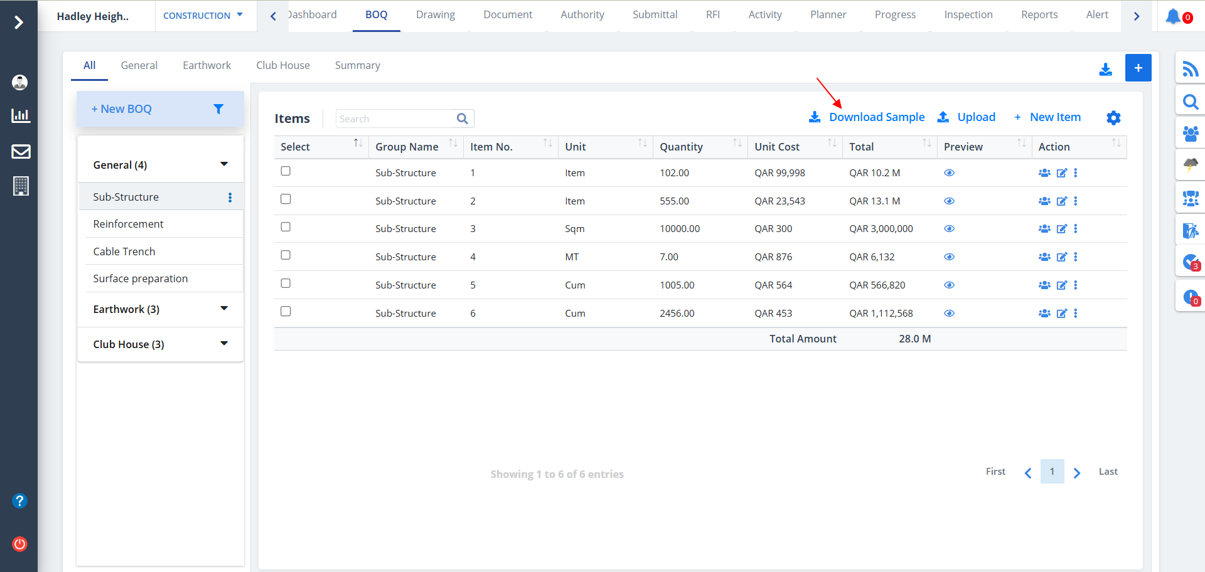Open assign users icon for item 1
Screen dimensions: 1205x572
tap(1044, 173)
